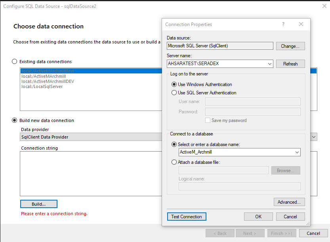Click the help question mark icon
Image resolution: width=330 pixels, height=242 pixels.
tap(283, 24)
